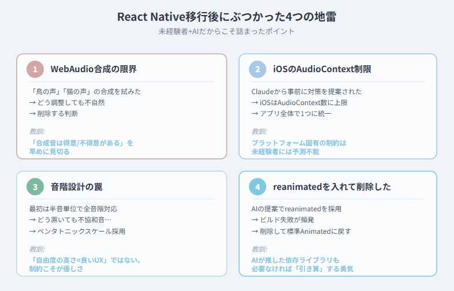Click the card heading '音階設計の罠'
The image size is (454, 291).
click(x=76, y=186)
